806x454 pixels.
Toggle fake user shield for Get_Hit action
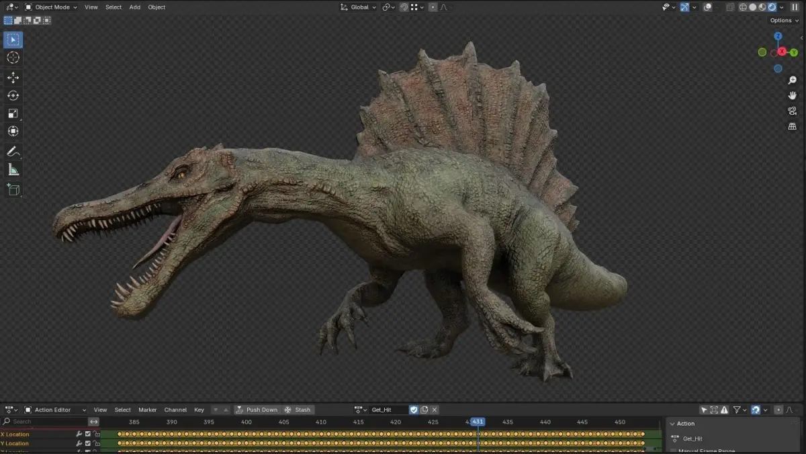414,410
